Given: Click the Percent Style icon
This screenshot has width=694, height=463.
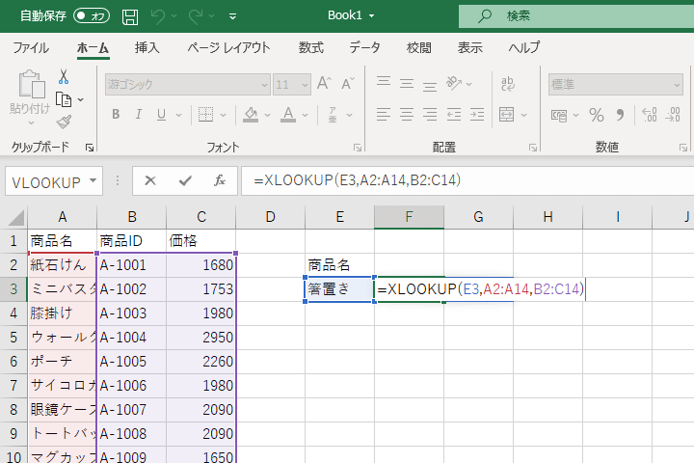Looking at the screenshot, I should 597,115.
